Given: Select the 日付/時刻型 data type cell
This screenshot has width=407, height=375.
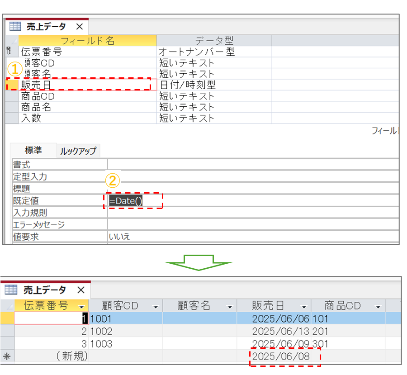Looking at the screenshot, I should click(x=213, y=85).
